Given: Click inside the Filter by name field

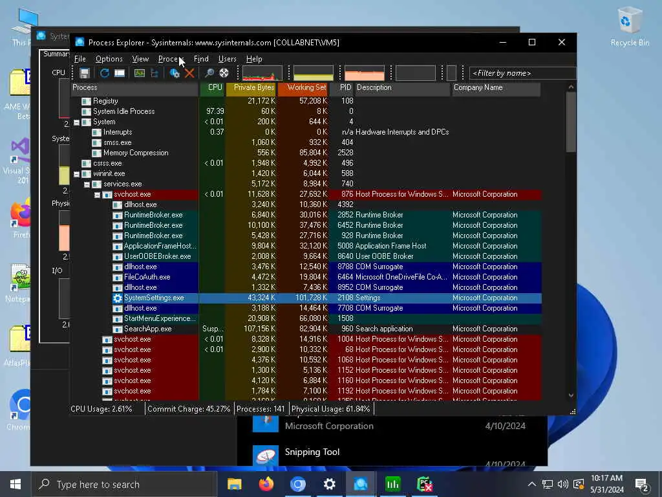Looking at the screenshot, I should click(x=522, y=73).
